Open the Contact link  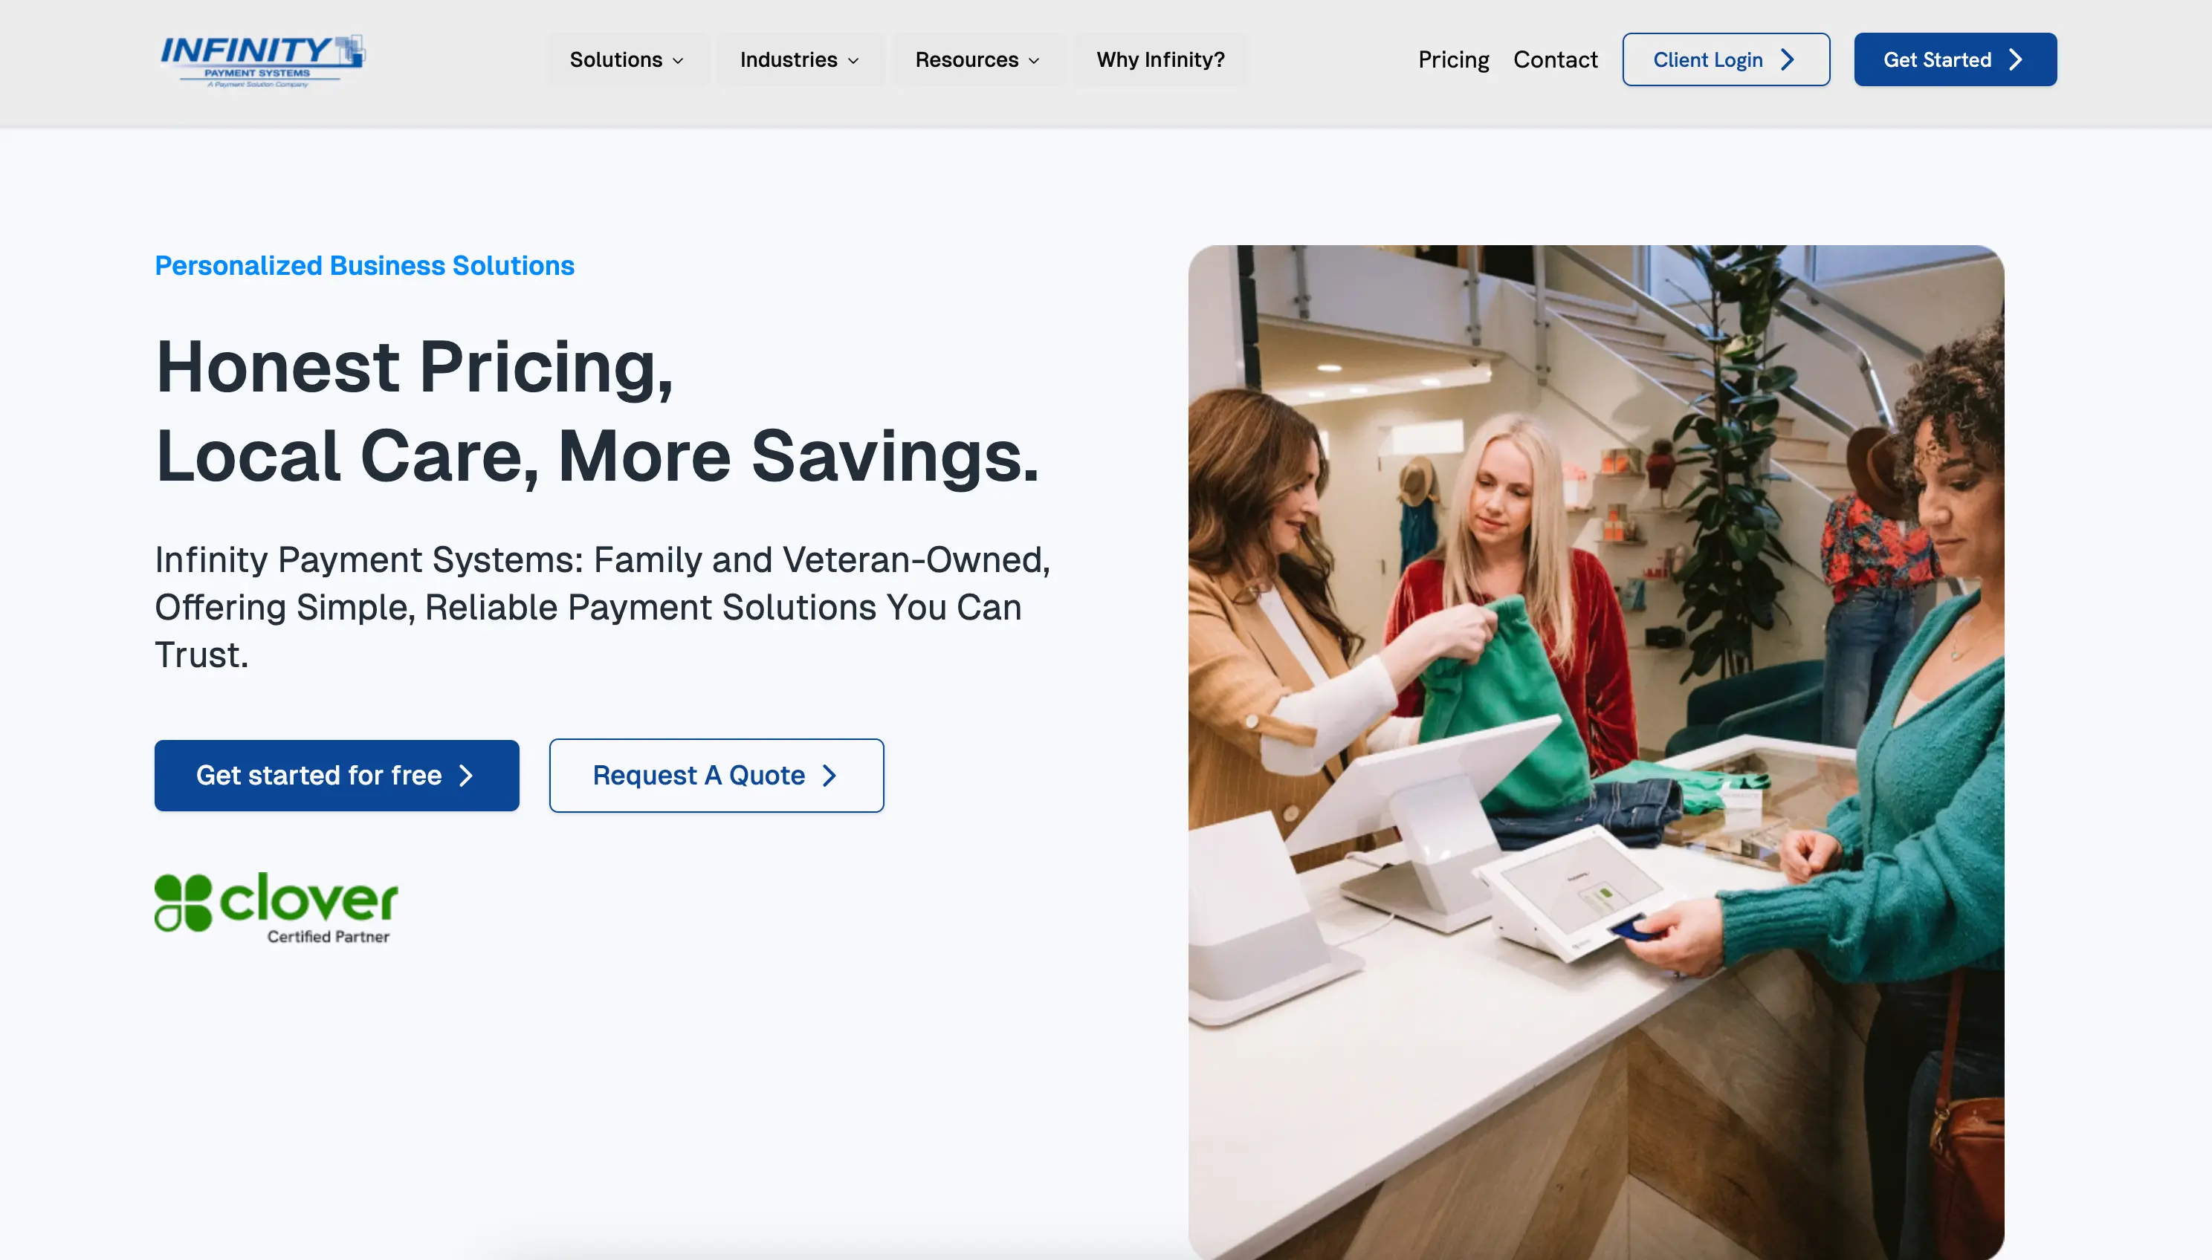pyautogui.click(x=1555, y=59)
